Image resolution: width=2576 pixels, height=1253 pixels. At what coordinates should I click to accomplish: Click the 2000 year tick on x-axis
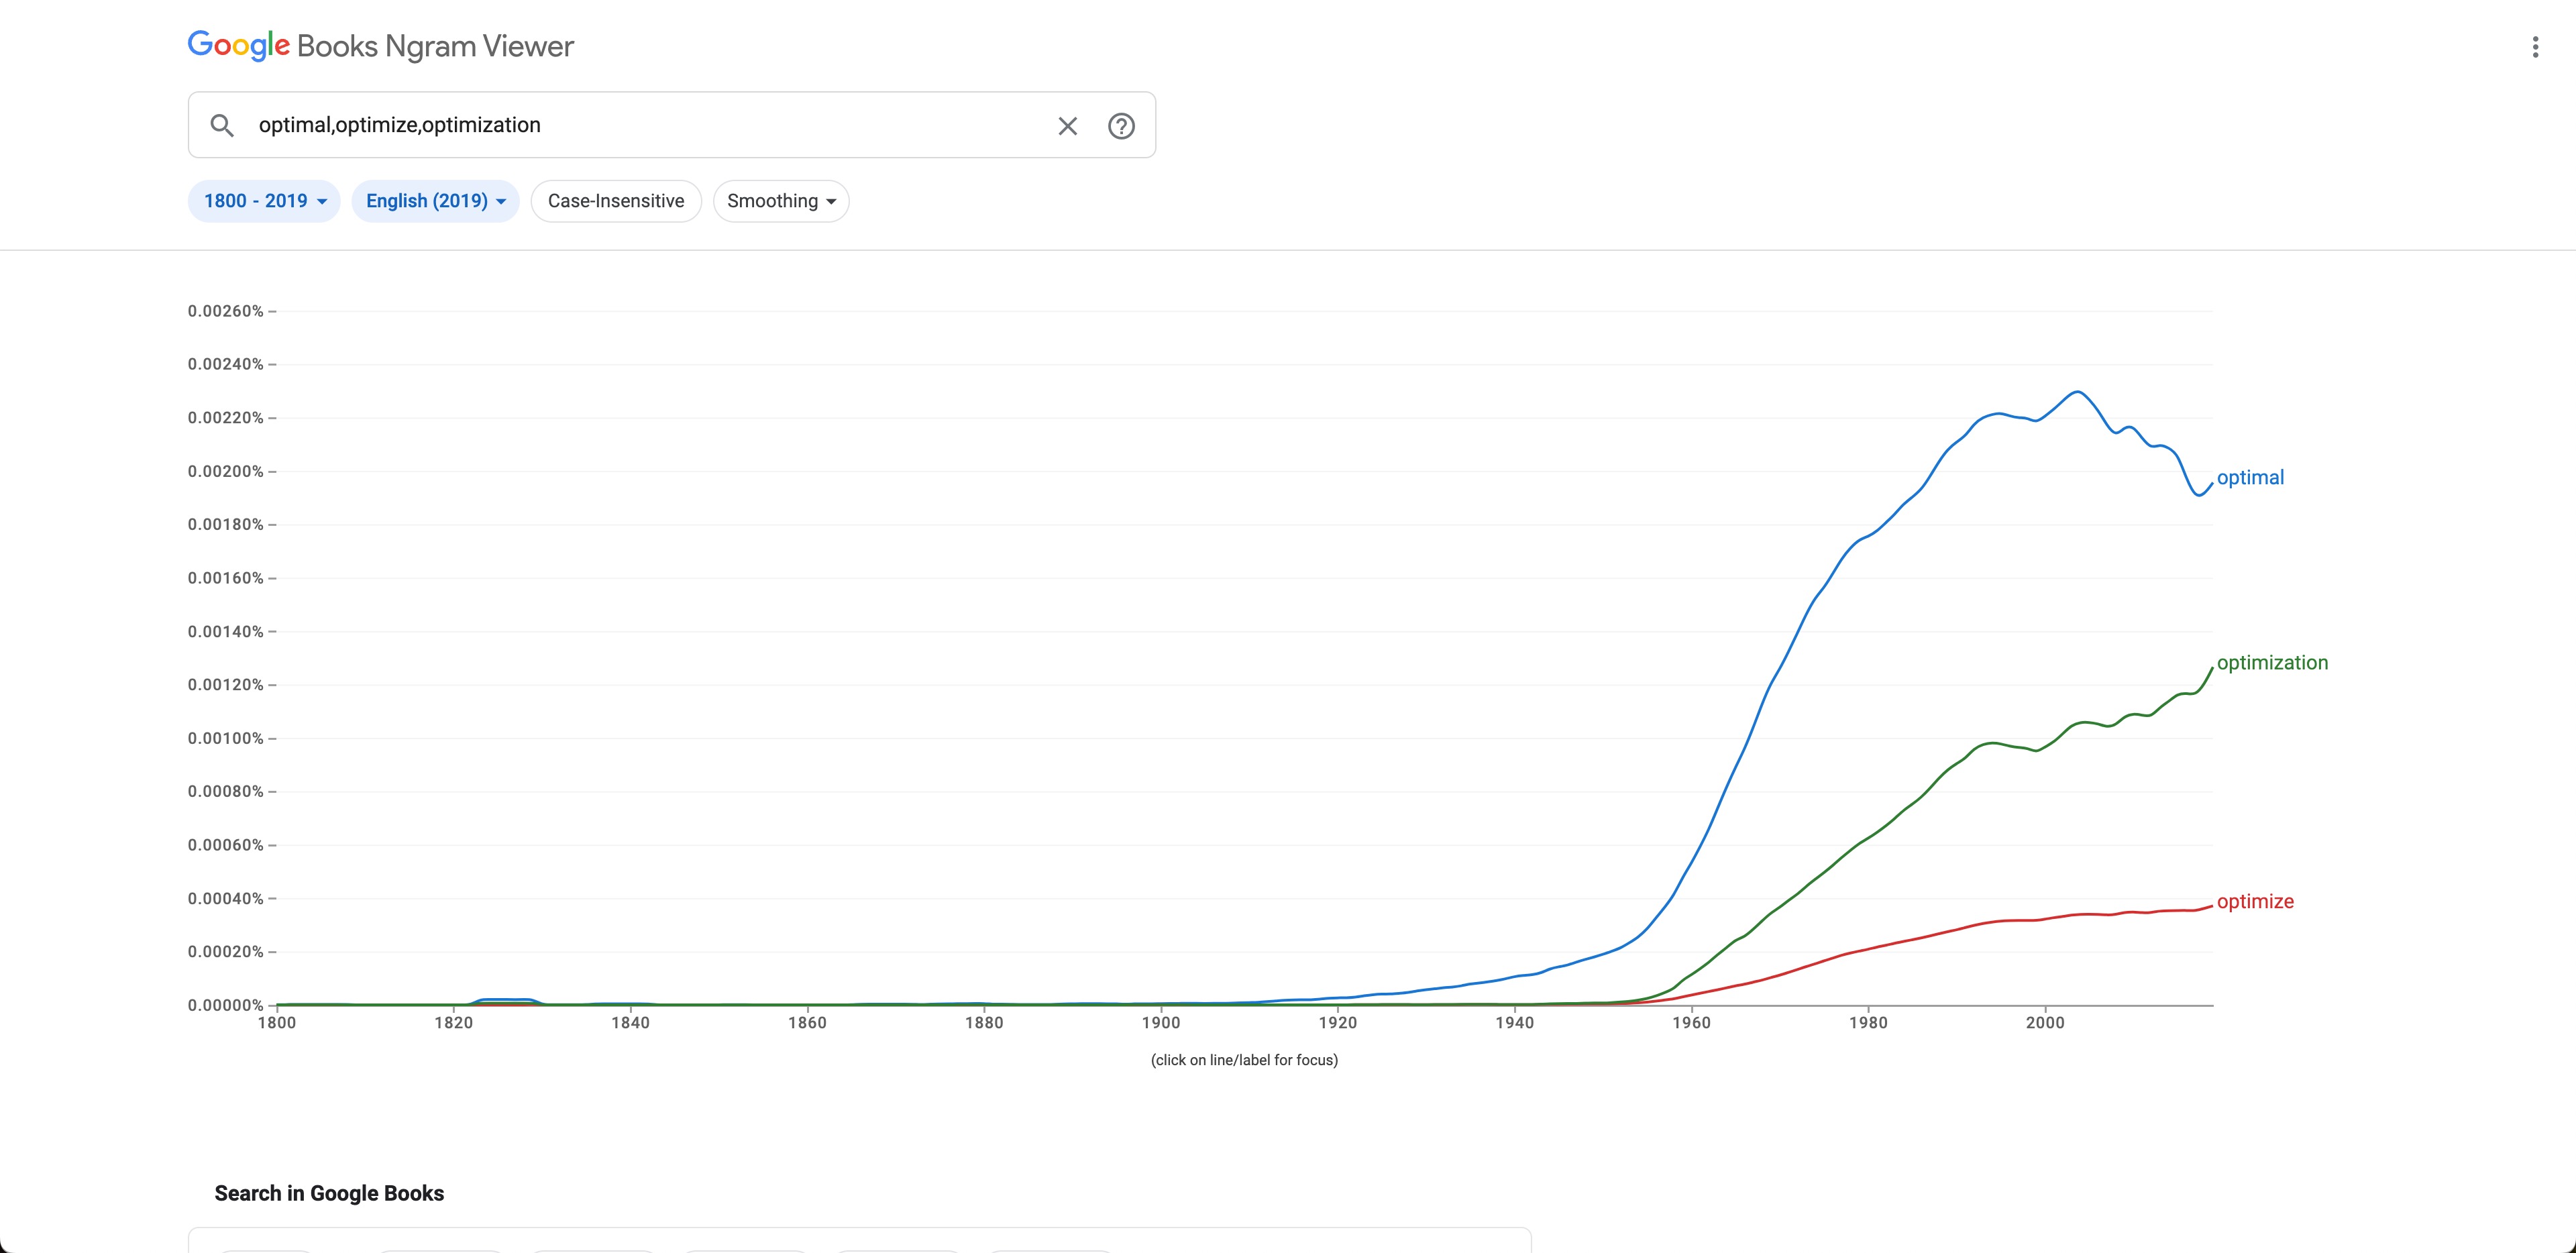[2045, 1023]
